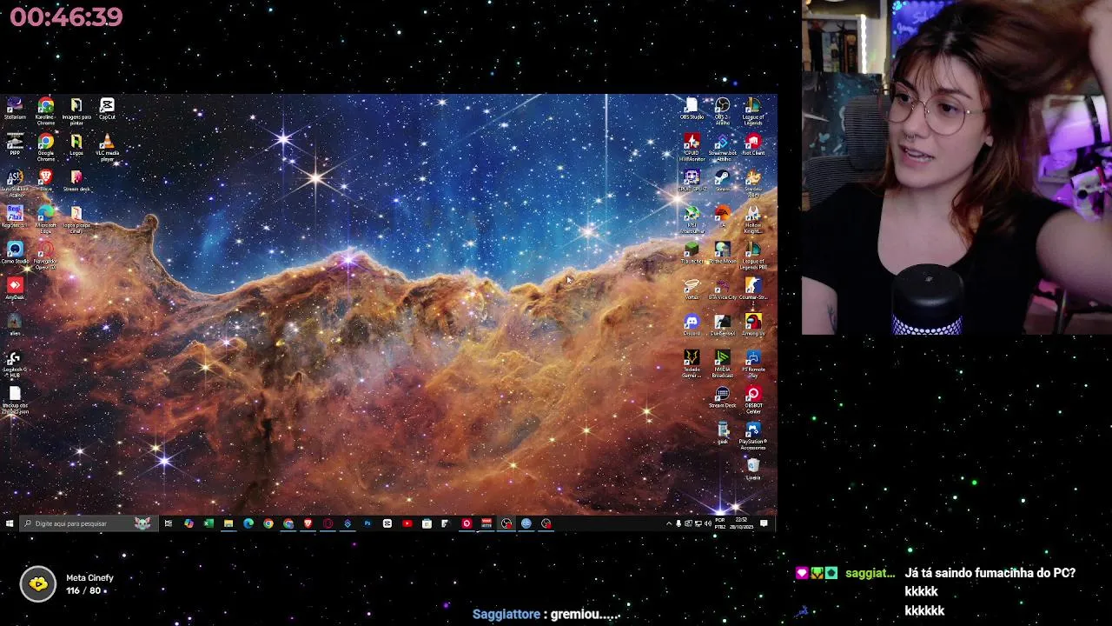Open Task View in the taskbar
The image size is (1112, 626).
coord(169,523)
